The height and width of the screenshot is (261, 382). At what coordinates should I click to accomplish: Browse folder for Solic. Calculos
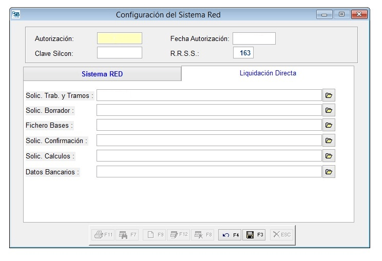(329, 156)
